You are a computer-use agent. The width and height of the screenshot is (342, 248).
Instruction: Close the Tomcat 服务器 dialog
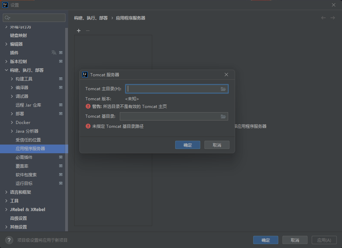226,75
